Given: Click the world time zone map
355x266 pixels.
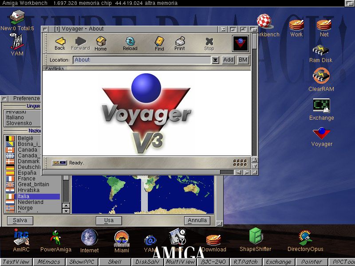Looking at the screenshot, I should click(143, 195).
